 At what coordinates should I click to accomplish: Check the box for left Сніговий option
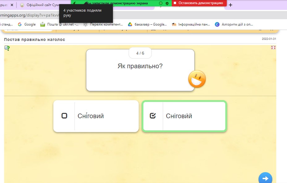[64, 116]
